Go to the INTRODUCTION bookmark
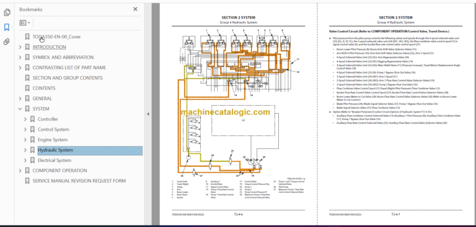Screen dimensions: 476x227 (49, 47)
